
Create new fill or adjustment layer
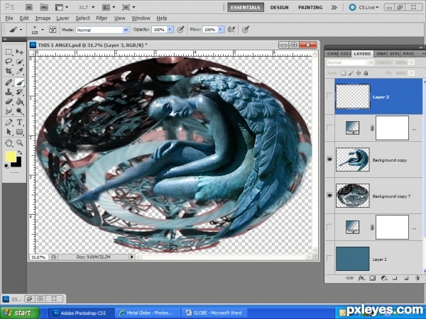384,278
